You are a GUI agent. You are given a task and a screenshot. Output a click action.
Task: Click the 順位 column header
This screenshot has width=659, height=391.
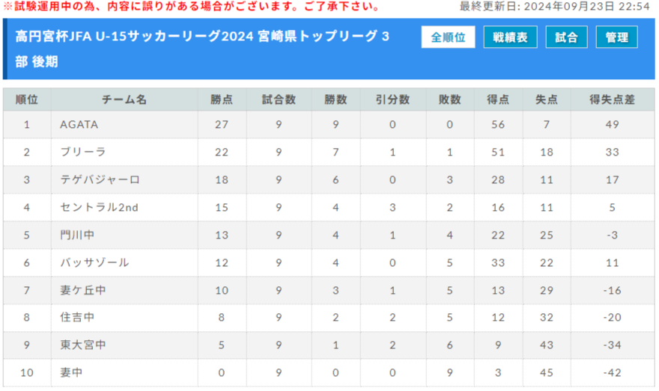pos(27,99)
